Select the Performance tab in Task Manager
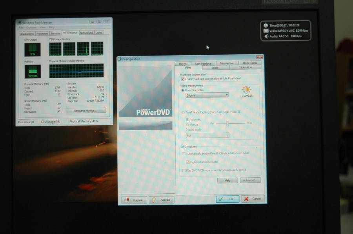353x234 pixels. click(x=70, y=33)
